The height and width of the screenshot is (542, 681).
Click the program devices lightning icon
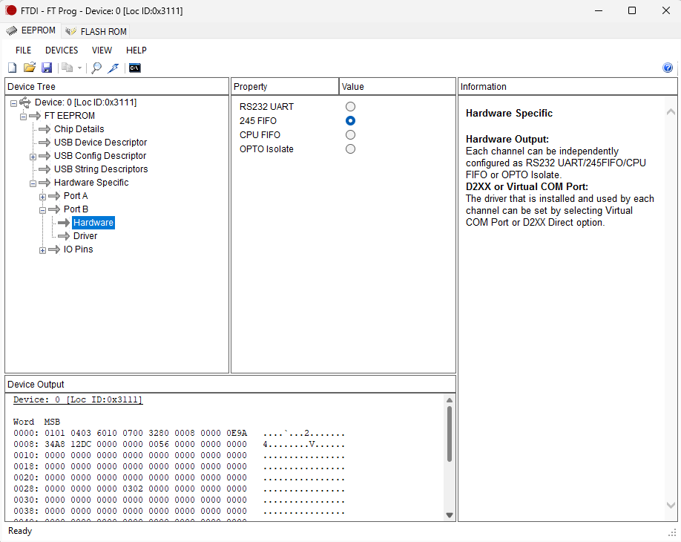[113, 68]
